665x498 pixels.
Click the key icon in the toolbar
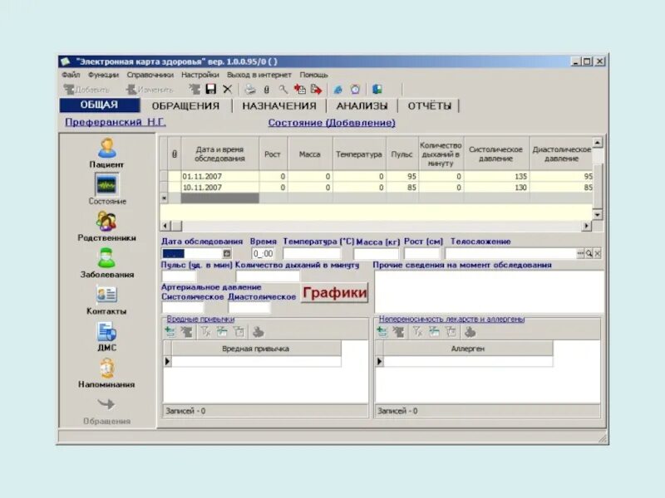pyautogui.click(x=283, y=90)
